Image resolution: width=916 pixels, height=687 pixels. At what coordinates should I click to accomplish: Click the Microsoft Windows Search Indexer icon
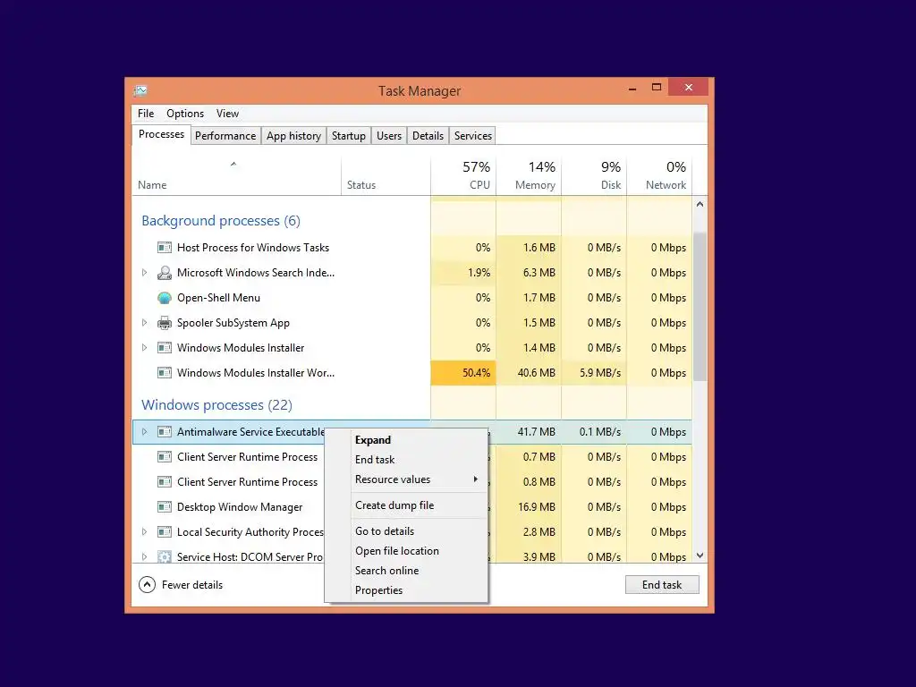(x=165, y=273)
